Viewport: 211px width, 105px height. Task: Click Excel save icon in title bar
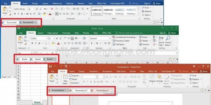[19, 28]
